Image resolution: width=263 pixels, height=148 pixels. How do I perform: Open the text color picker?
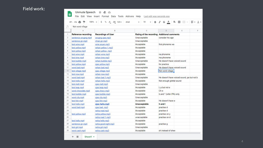pos(168,22)
